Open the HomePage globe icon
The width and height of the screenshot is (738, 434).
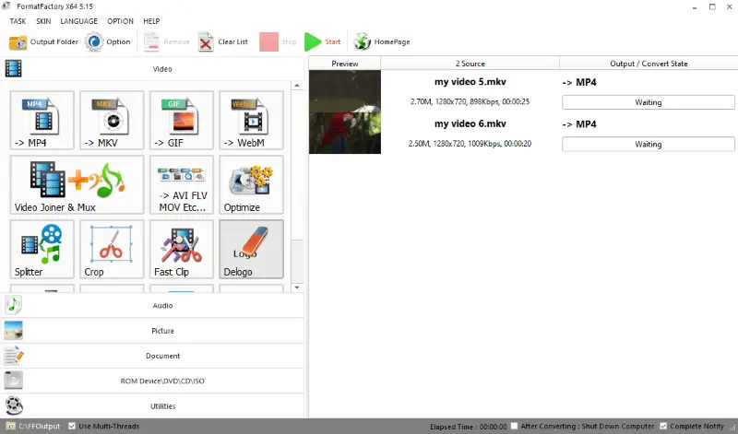point(363,41)
